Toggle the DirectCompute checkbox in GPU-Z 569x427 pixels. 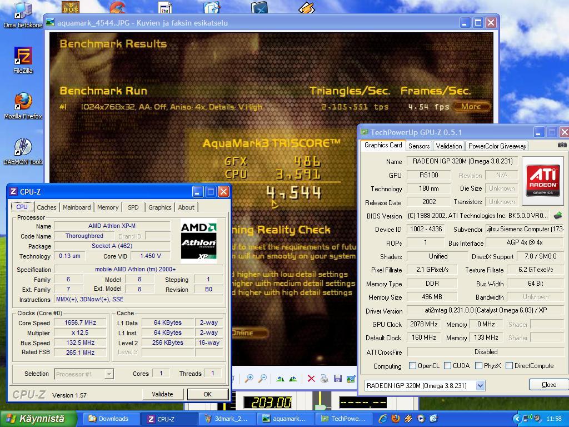pos(509,366)
